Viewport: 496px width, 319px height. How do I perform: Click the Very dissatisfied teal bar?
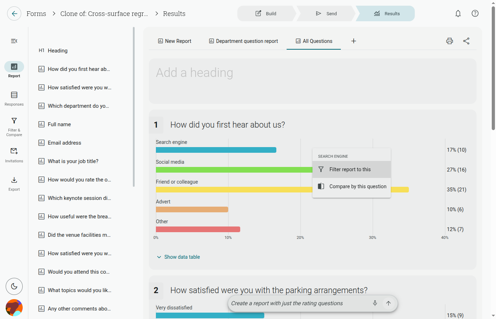pos(210,315)
